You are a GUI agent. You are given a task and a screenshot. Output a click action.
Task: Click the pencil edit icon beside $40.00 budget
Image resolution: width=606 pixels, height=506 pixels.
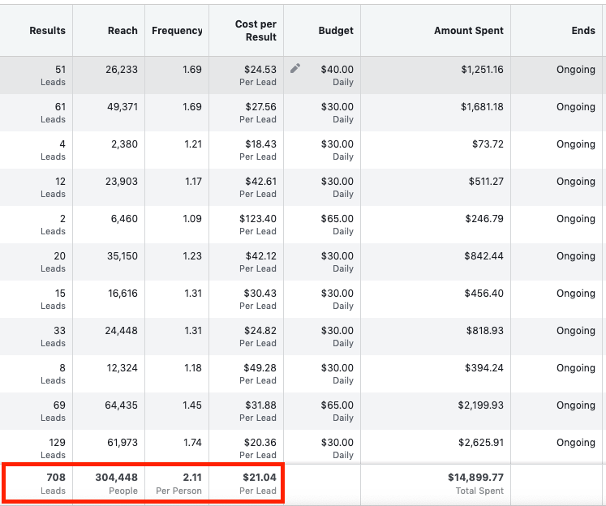click(295, 68)
